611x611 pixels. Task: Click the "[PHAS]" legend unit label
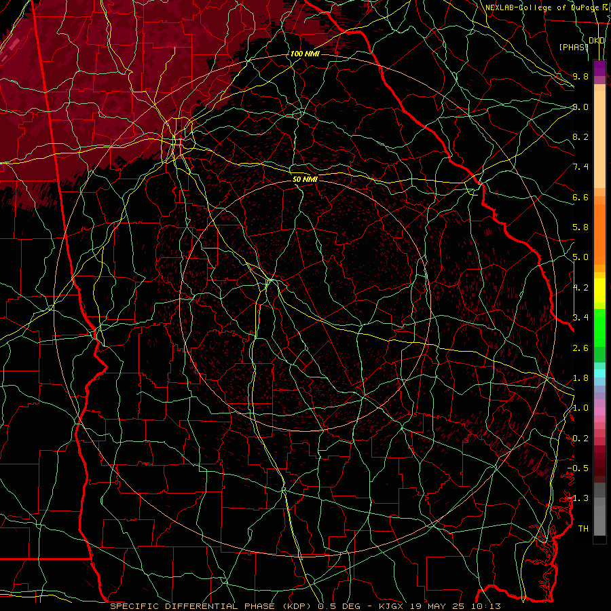click(573, 47)
